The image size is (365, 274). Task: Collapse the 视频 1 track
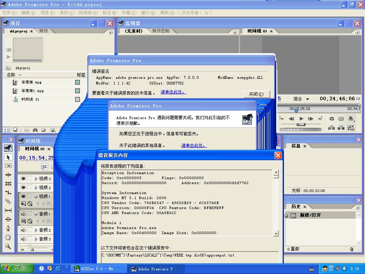(x=36, y=197)
